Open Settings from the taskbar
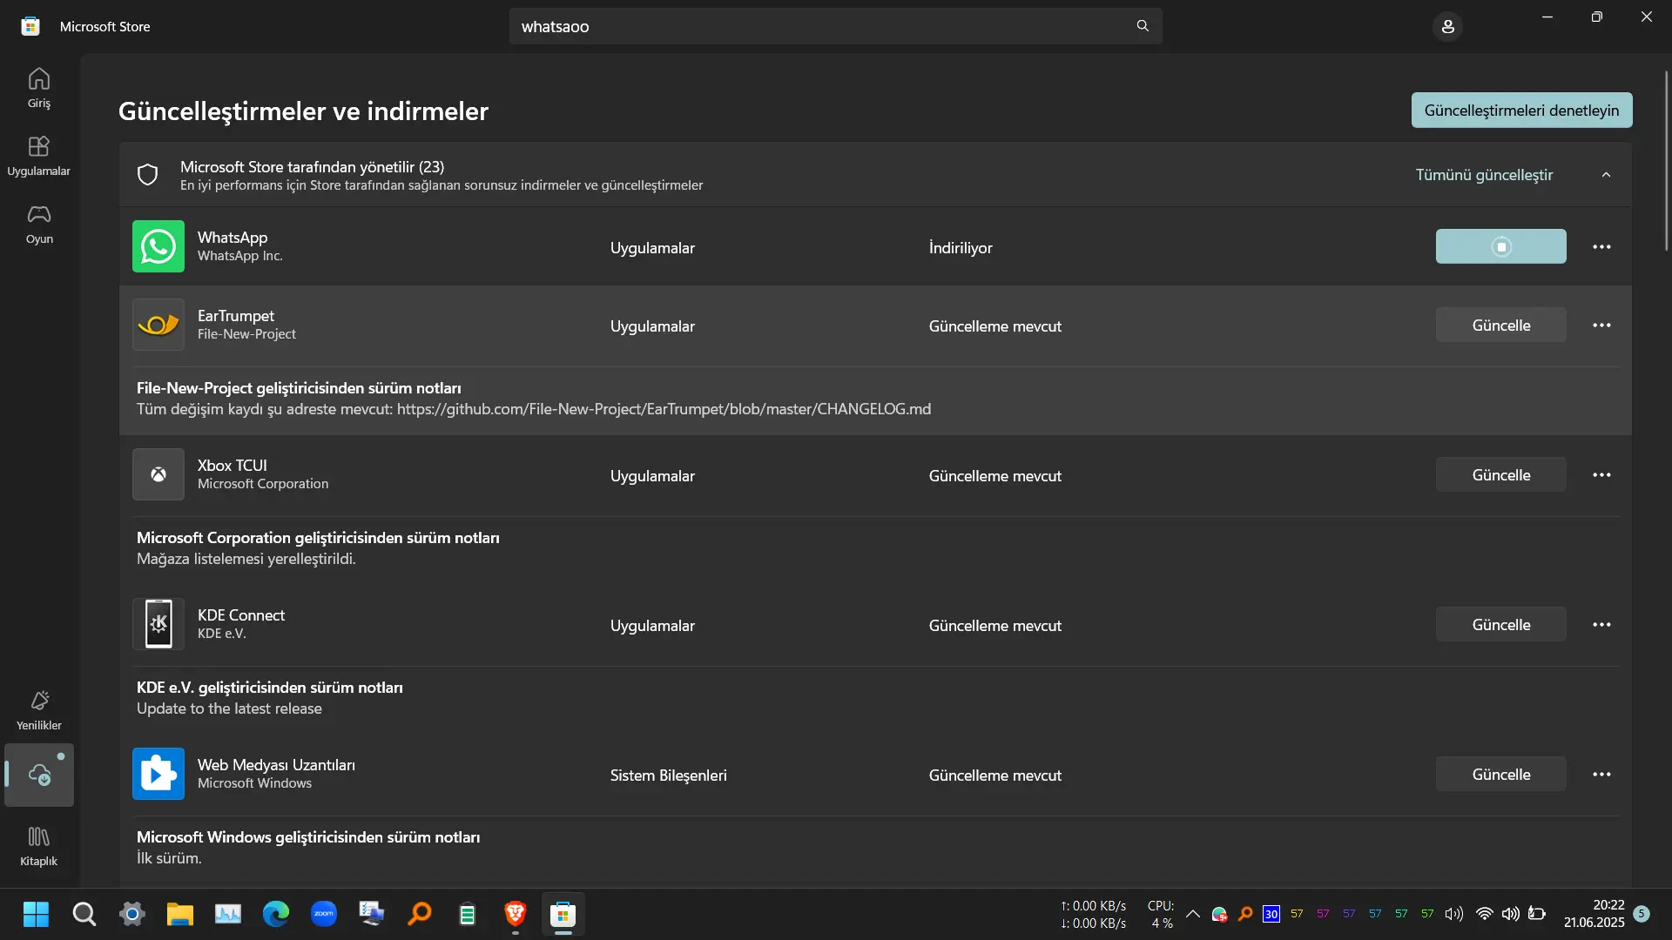 [132, 914]
